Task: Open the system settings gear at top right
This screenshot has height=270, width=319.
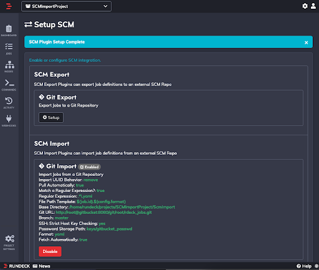Action: click(x=305, y=6)
